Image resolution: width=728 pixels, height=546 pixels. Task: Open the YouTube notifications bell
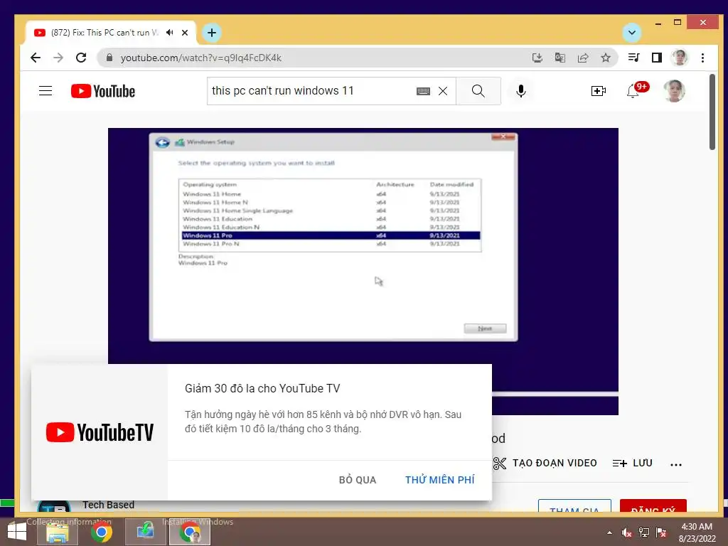pyautogui.click(x=633, y=91)
